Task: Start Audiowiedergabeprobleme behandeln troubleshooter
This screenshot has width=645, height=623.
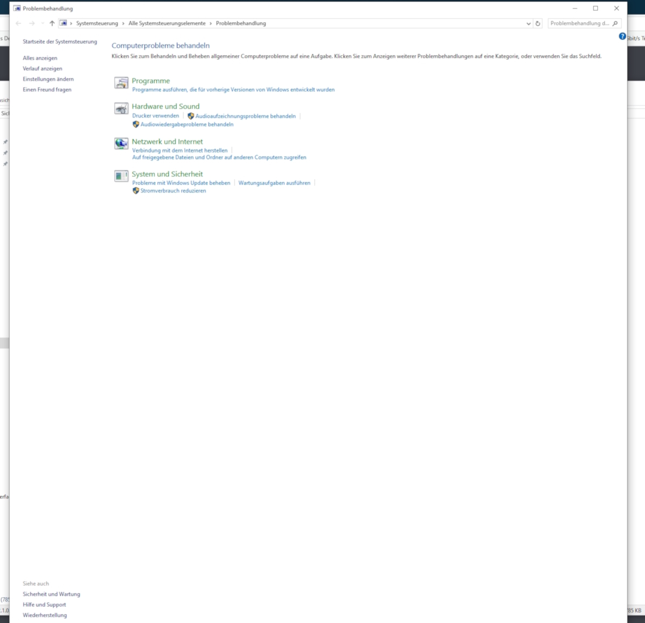Action: coord(187,125)
